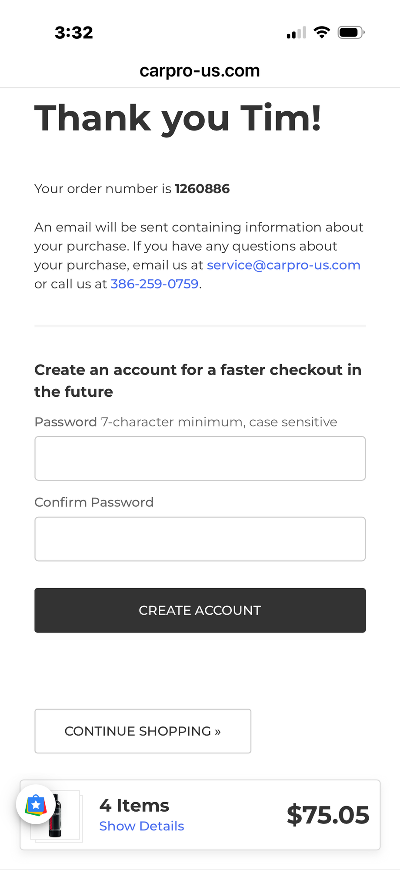400x870 pixels.
Task: Tap the carpro-us.com address bar
Action: (200, 70)
